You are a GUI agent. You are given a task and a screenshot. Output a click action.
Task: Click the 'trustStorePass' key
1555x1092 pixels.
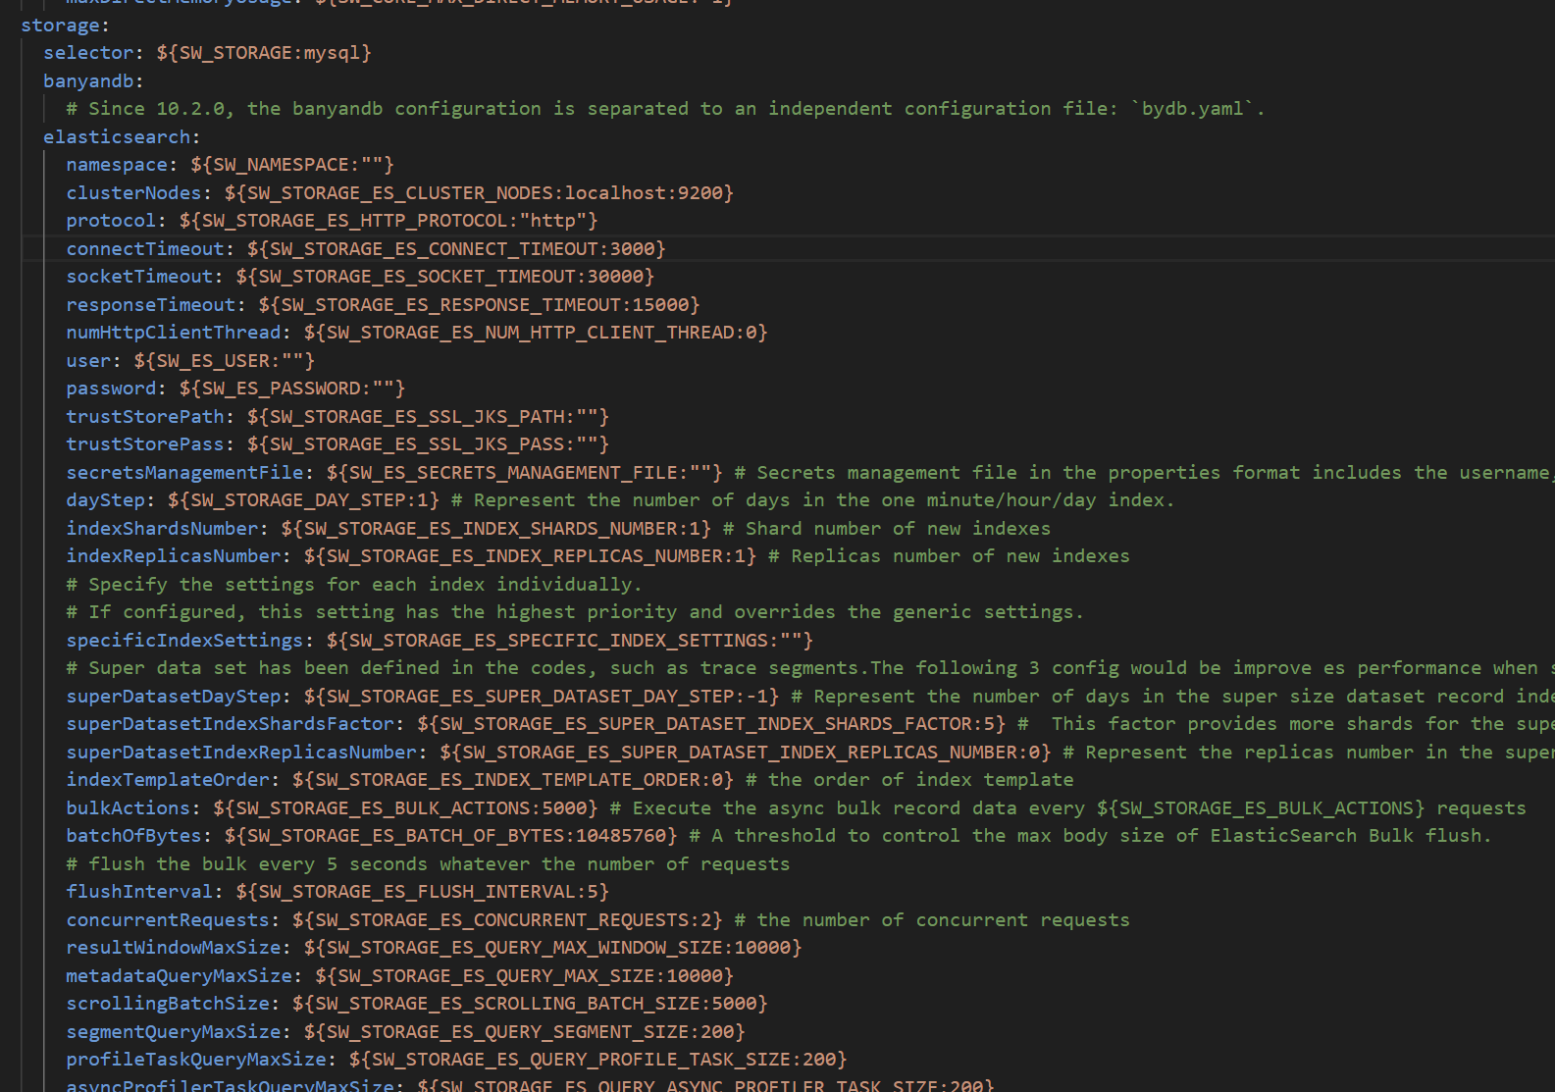pyautogui.click(x=145, y=444)
